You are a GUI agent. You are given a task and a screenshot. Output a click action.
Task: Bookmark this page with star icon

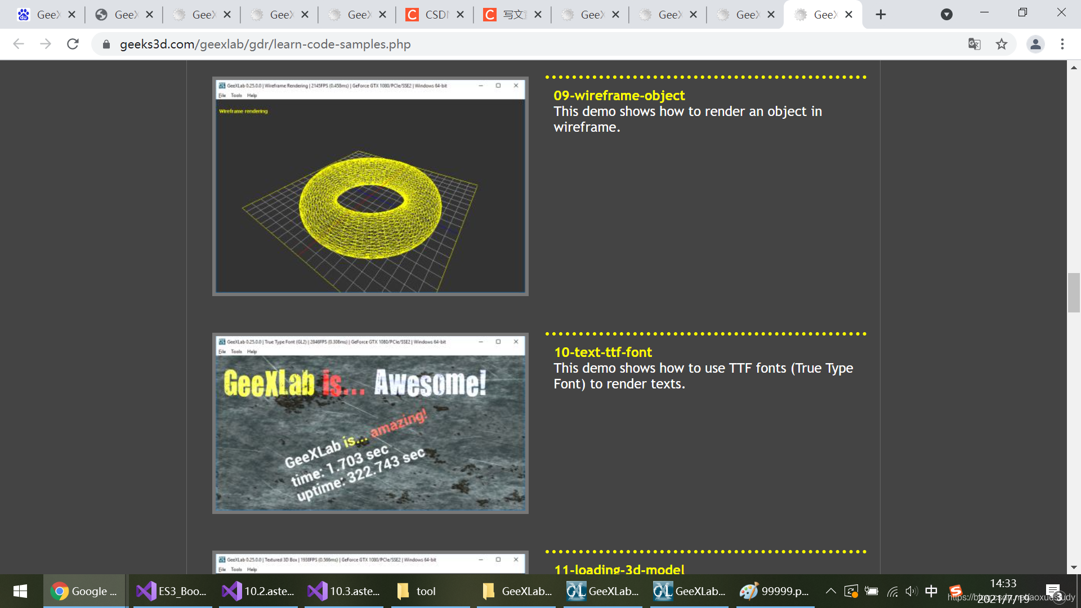pos(1001,44)
